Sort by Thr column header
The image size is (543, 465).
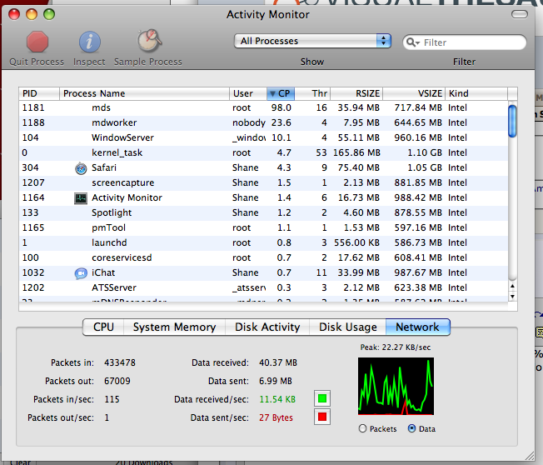tap(312, 93)
